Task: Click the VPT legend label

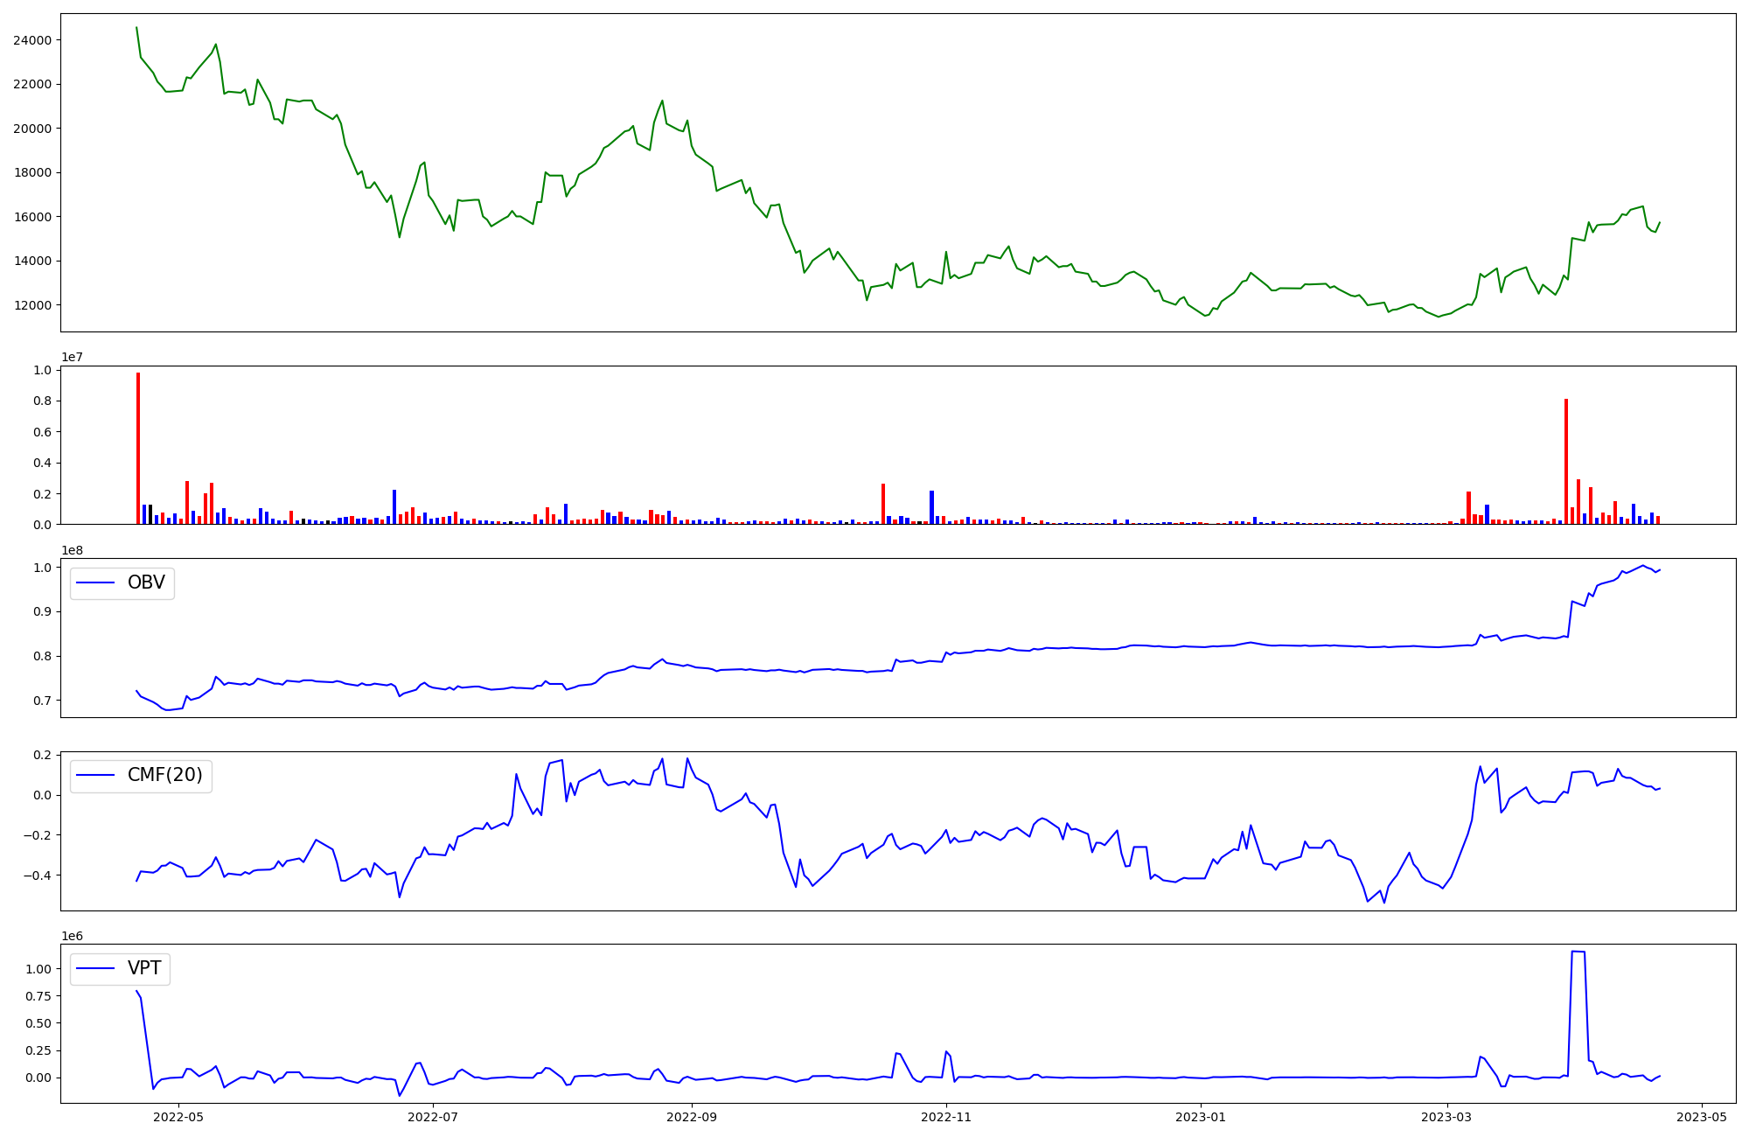Action: click(x=144, y=968)
